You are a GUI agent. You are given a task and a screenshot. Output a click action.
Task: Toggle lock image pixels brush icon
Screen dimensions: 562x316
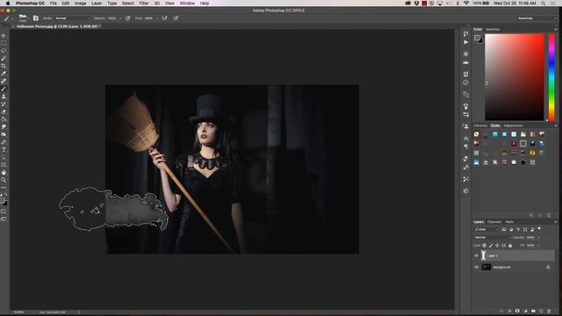coord(491,246)
